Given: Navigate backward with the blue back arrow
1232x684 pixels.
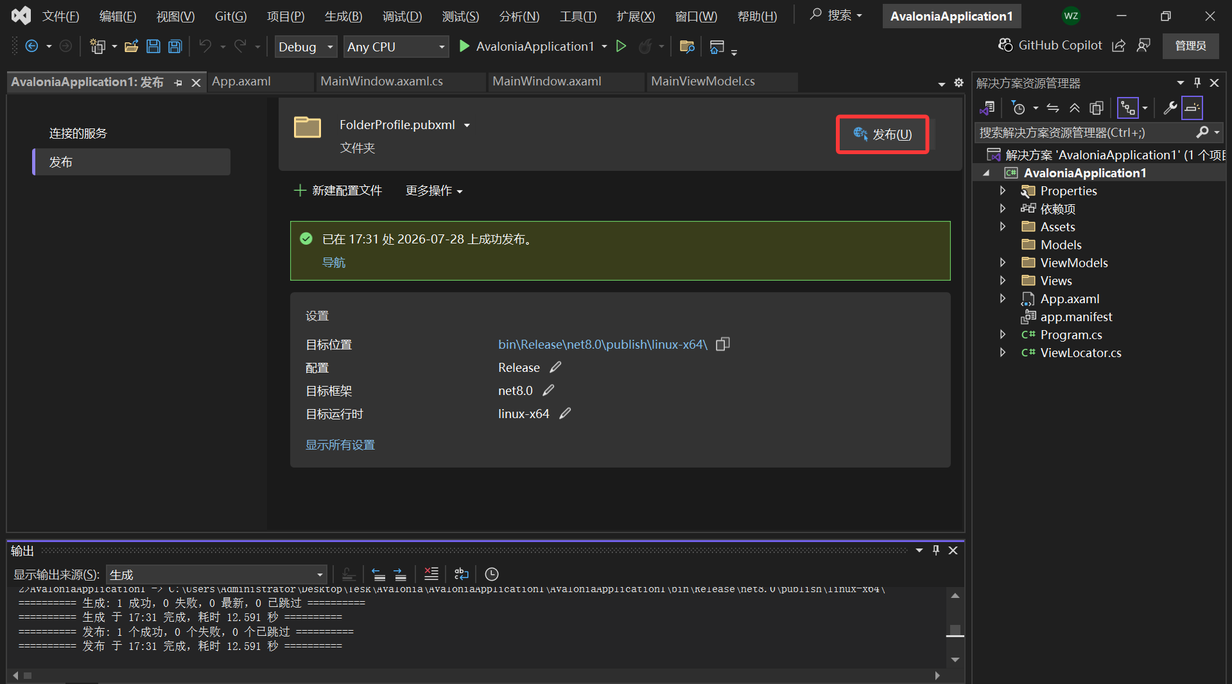Looking at the screenshot, I should 31,46.
